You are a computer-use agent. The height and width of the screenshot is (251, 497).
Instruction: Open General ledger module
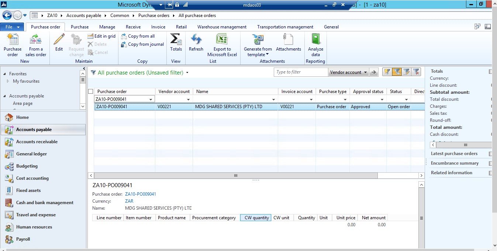(x=43, y=154)
